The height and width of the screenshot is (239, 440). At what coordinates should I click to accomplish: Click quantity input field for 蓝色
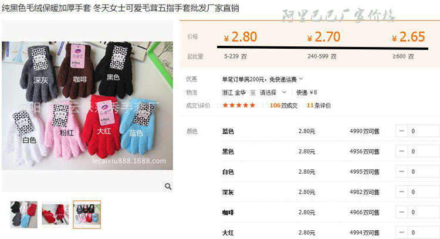click(424, 131)
